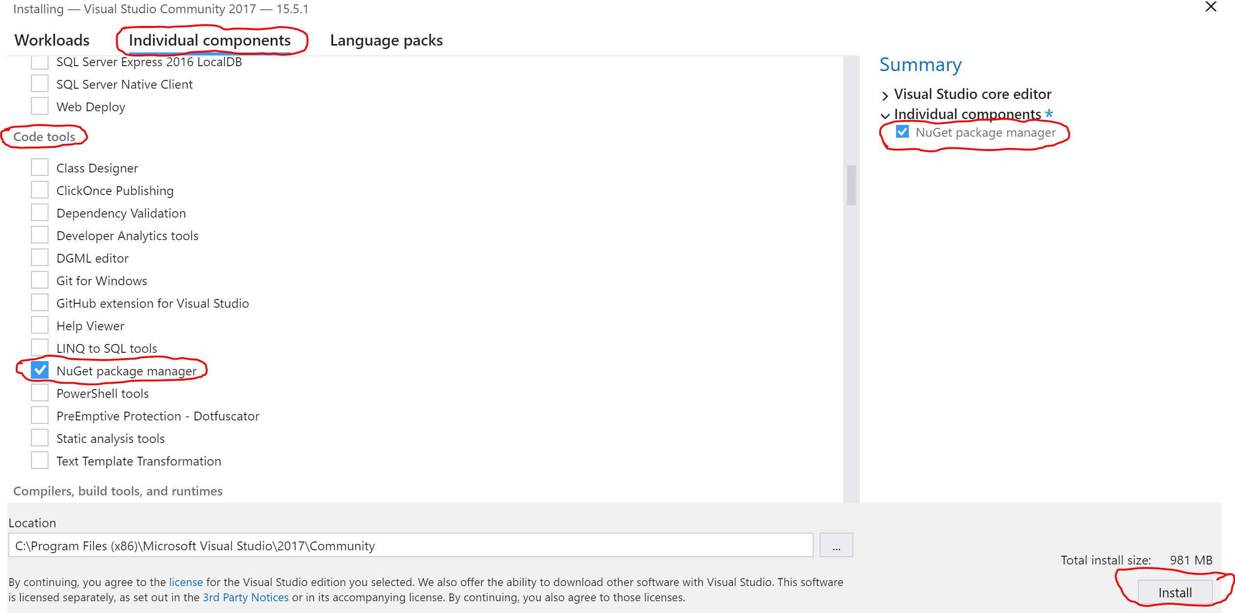Viewport: 1235px width, 613px height.
Task: Open the Language packs tab
Action: tap(386, 40)
